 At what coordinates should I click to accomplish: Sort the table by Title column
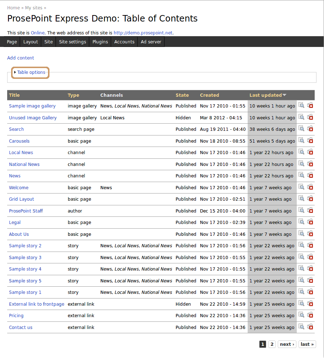pos(14,95)
